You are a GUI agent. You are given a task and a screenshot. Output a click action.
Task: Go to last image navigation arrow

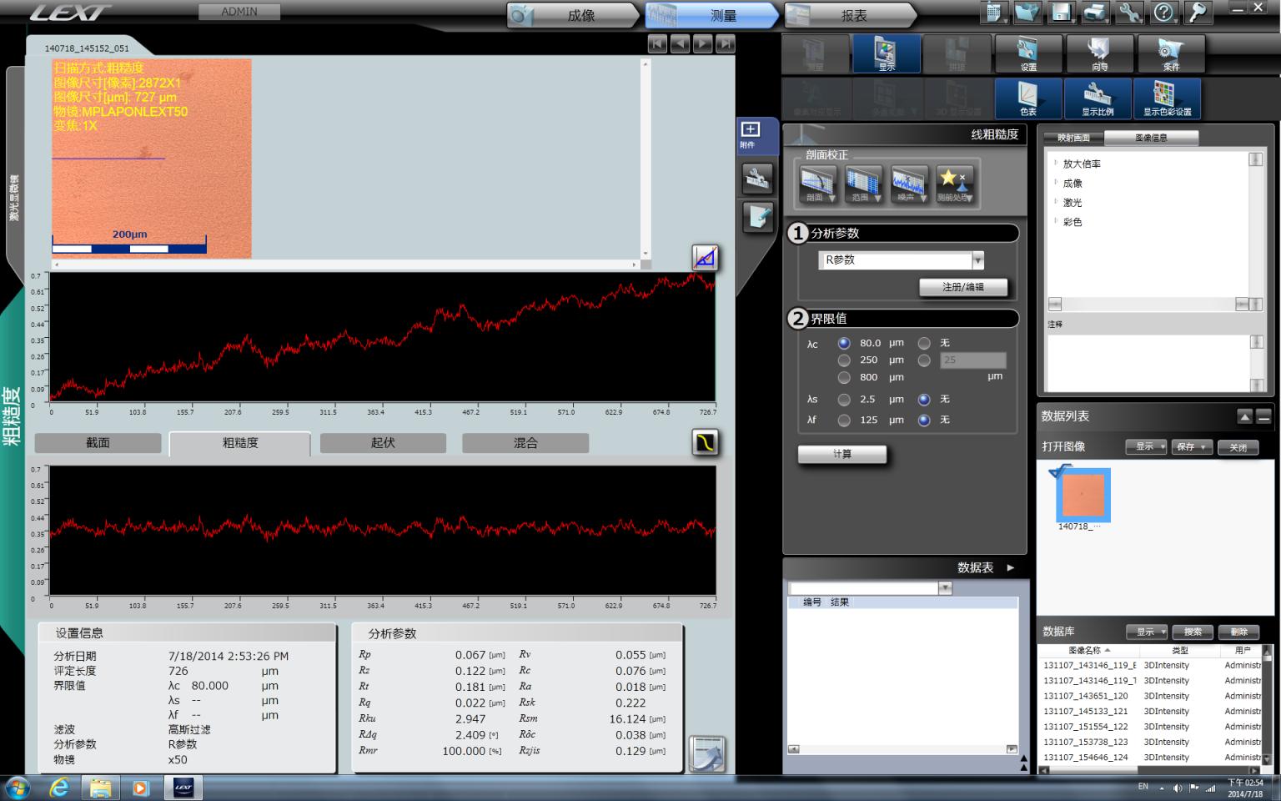(x=726, y=43)
